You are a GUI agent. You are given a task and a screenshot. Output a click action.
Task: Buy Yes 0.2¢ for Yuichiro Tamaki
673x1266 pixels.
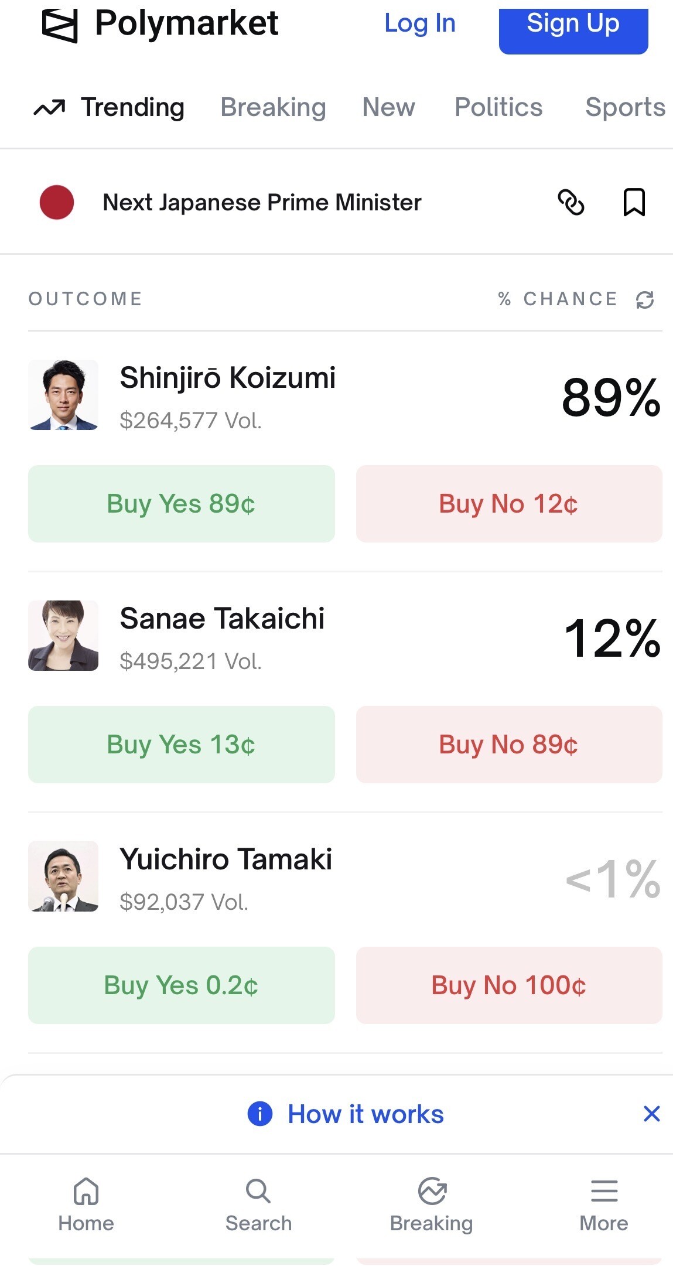pos(182,985)
